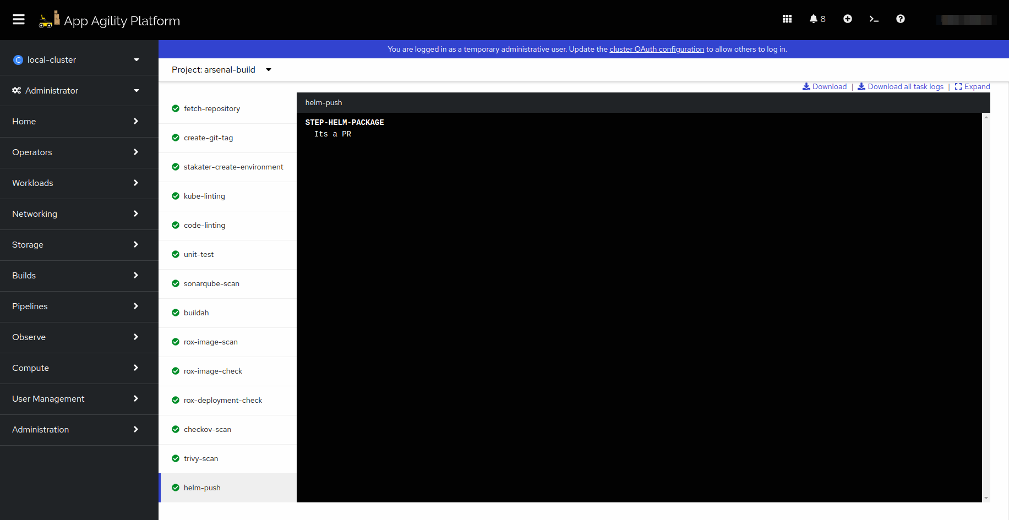The width and height of the screenshot is (1009, 520).
Task: Select the buildah task log
Action: click(197, 313)
